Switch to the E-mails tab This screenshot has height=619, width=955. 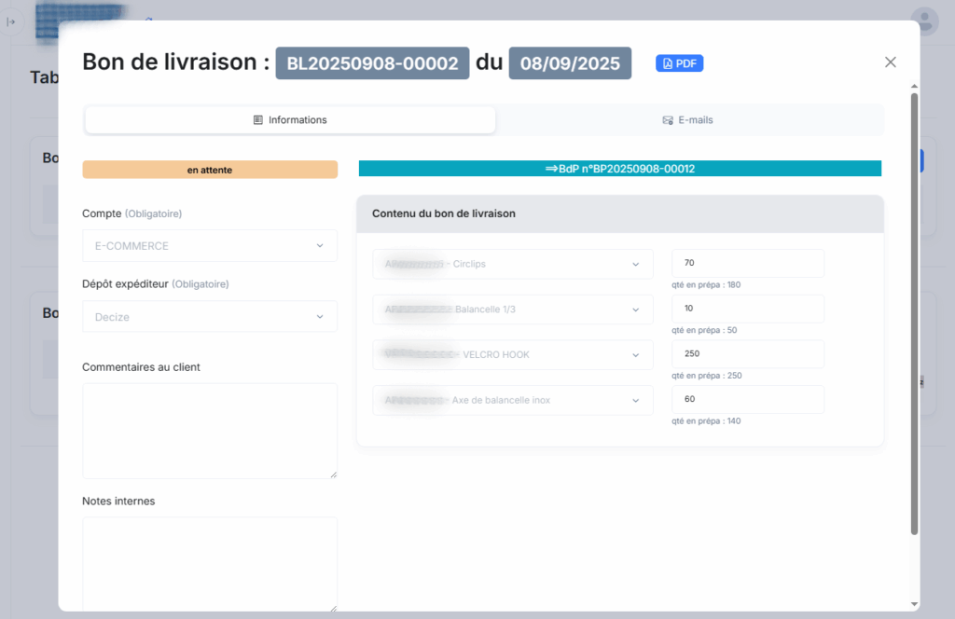click(688, 120)
